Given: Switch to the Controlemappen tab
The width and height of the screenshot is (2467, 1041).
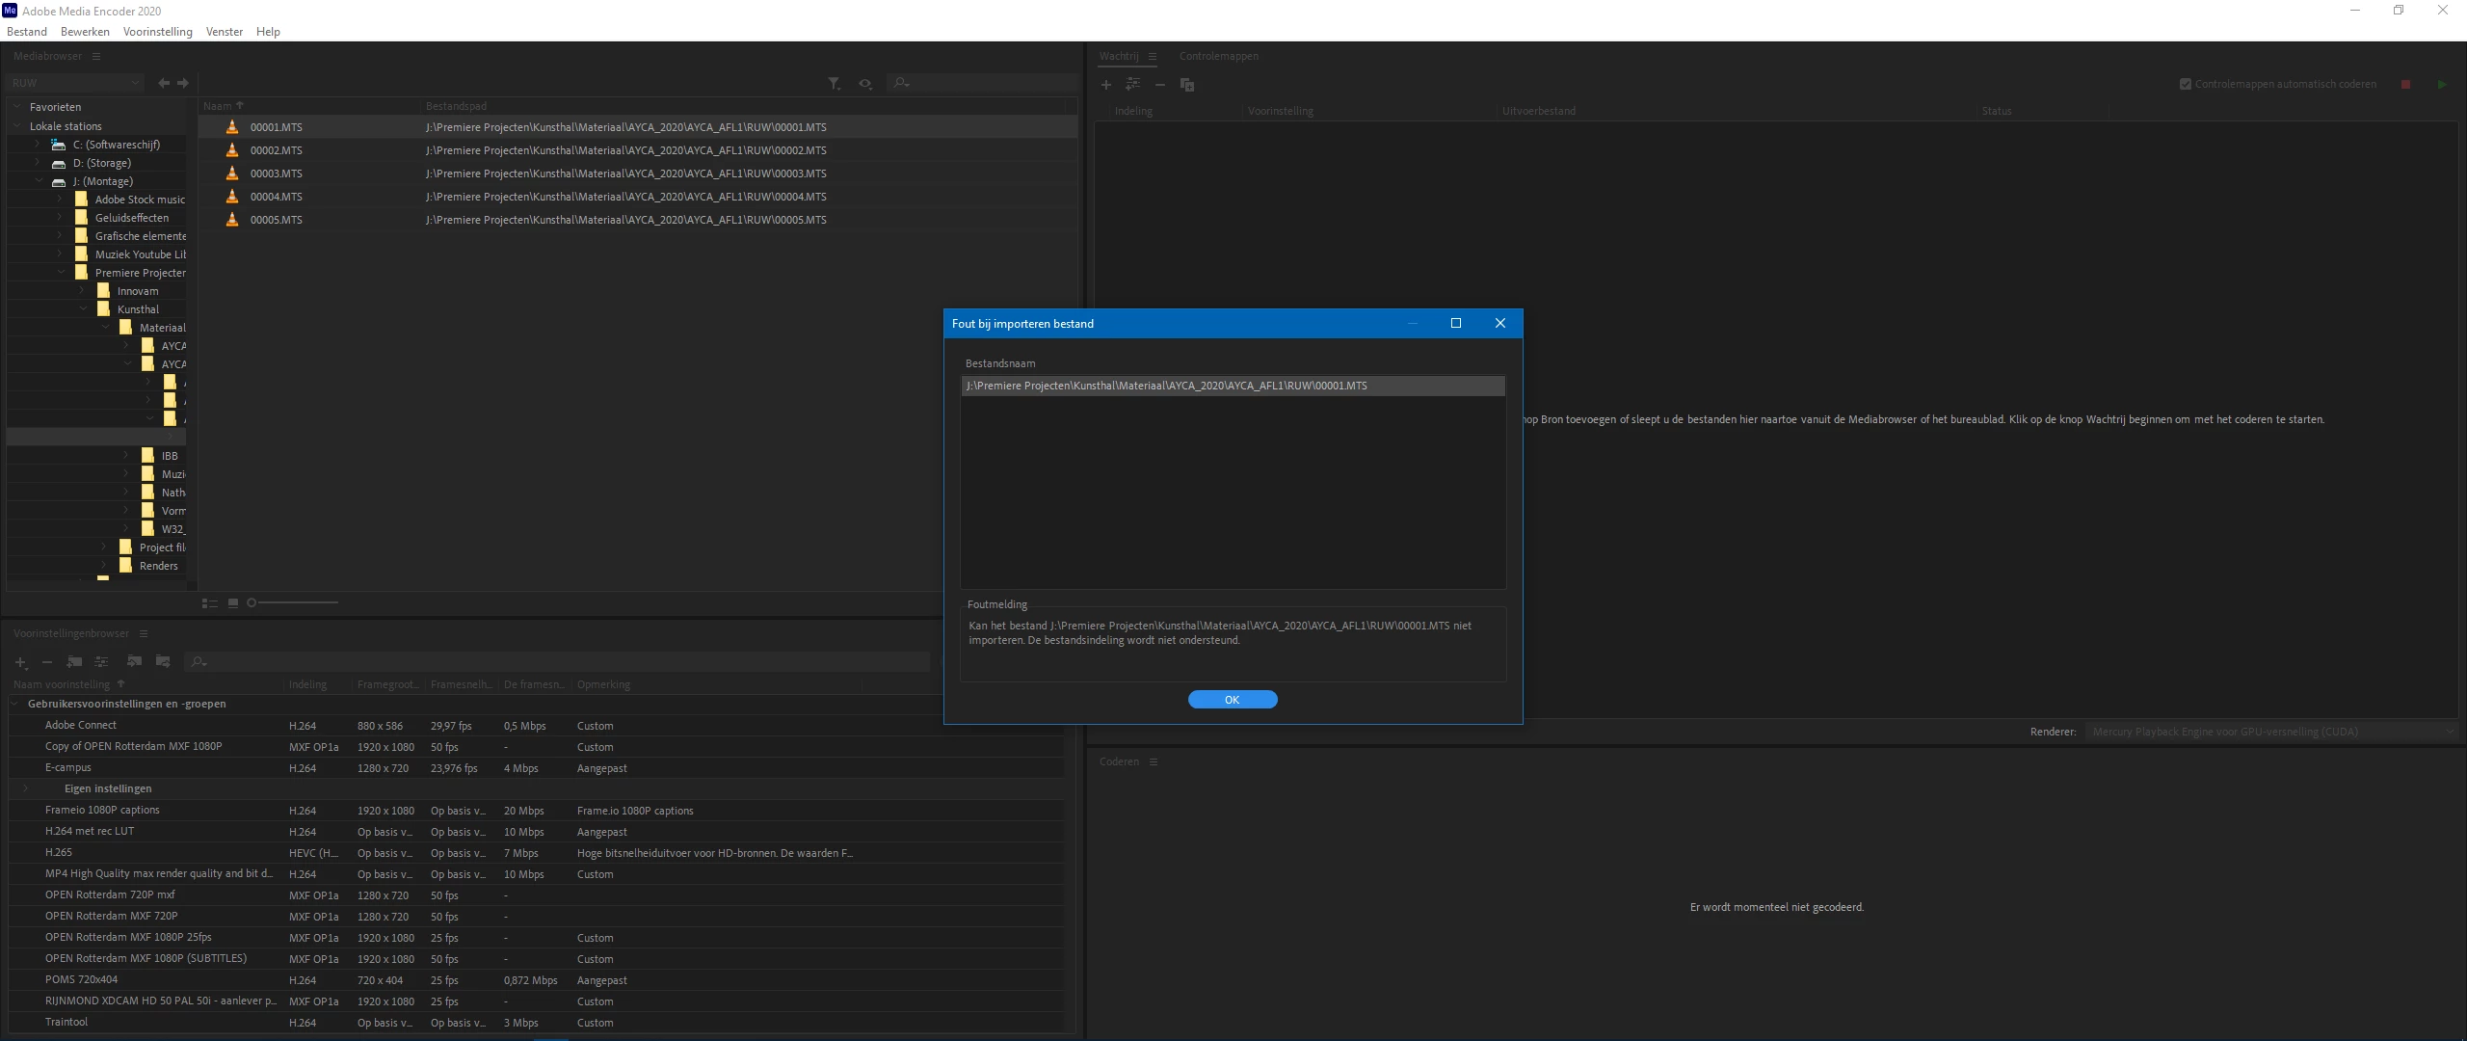Looking at the screenshot, I should [x=1218, y=56].
